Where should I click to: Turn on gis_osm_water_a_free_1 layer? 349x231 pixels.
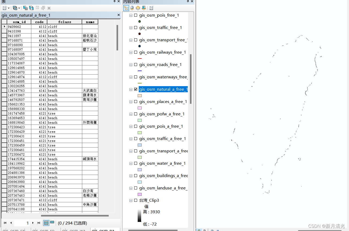136,163
